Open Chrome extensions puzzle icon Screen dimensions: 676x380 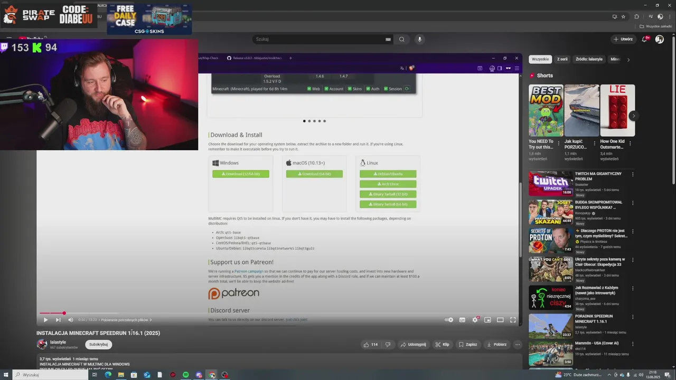pos(636,16)
